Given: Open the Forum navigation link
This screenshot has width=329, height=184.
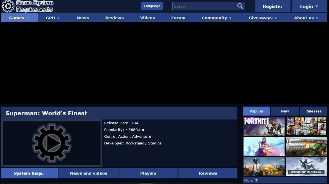Looking at the screenshot, I should tap(178, 18).
